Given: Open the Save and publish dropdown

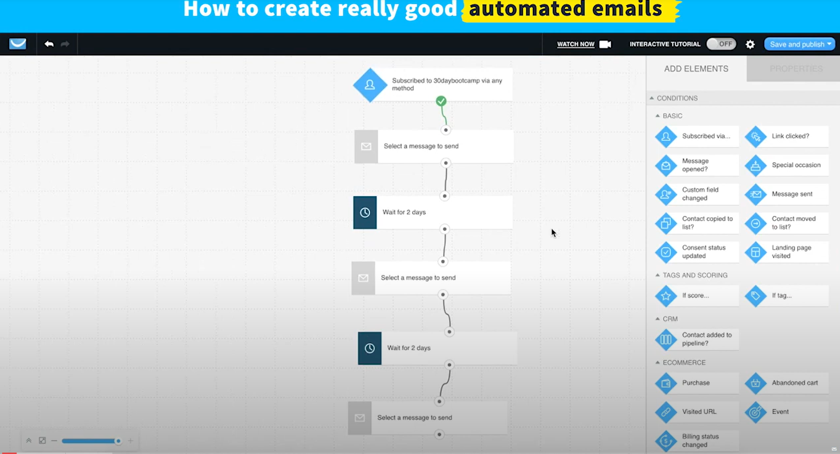Looking at the screenshot, I should pyautogui.click(x=799, y=44).
